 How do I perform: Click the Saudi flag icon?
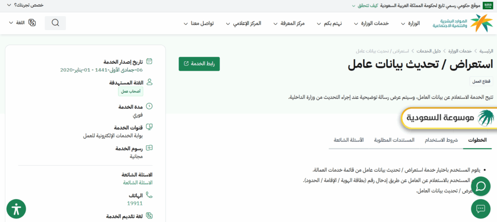tap(487, 5)
